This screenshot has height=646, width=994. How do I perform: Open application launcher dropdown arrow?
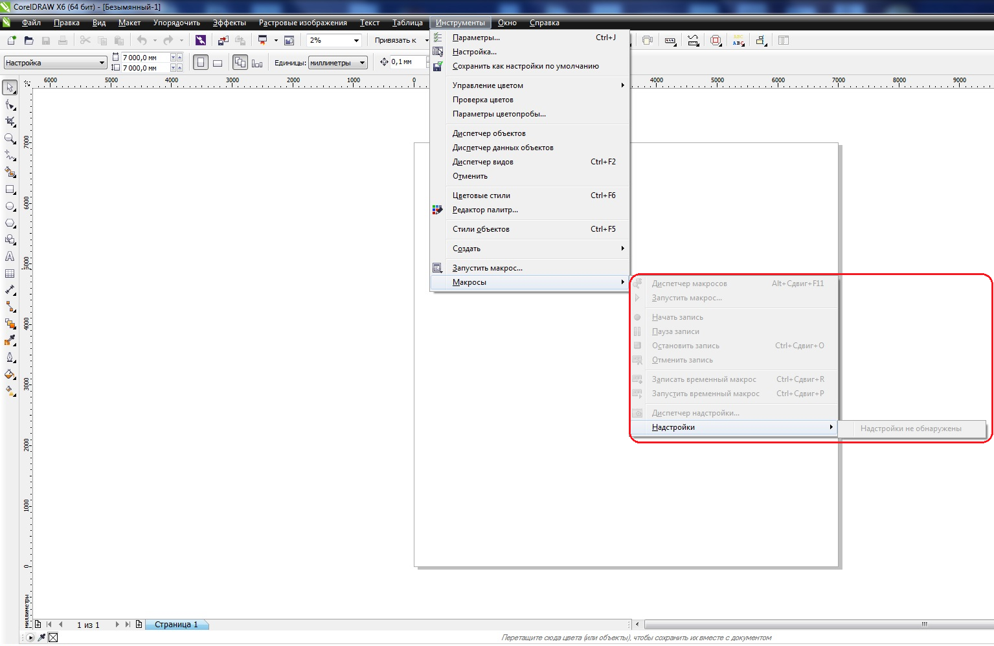pyautogui.click(x=276, y=40)
